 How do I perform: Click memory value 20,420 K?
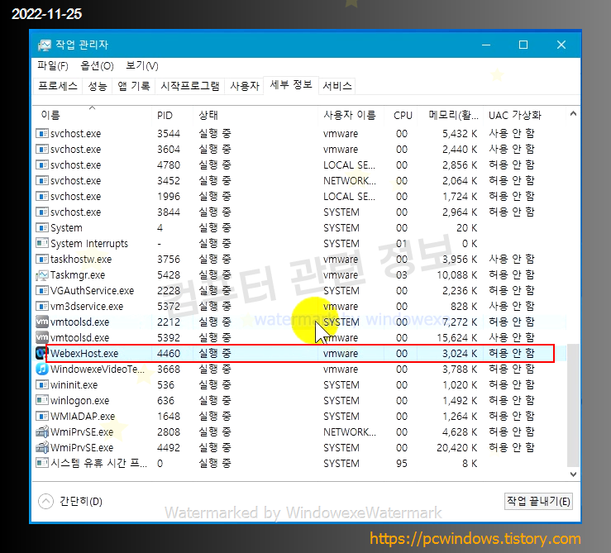[x=456, y=448]
